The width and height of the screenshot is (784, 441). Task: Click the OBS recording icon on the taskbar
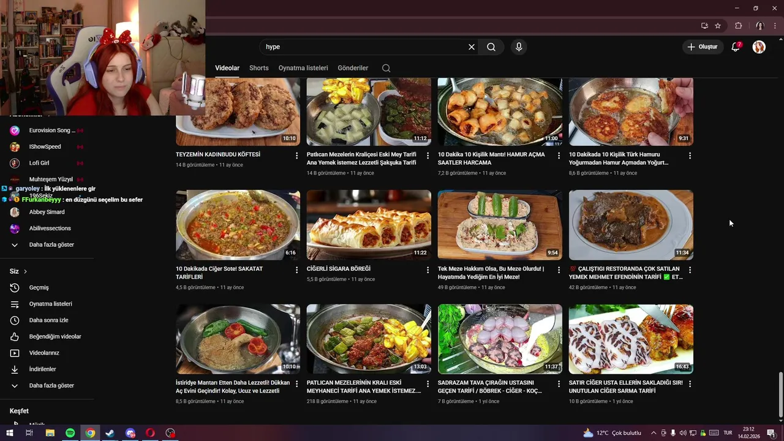pos(170,433)
